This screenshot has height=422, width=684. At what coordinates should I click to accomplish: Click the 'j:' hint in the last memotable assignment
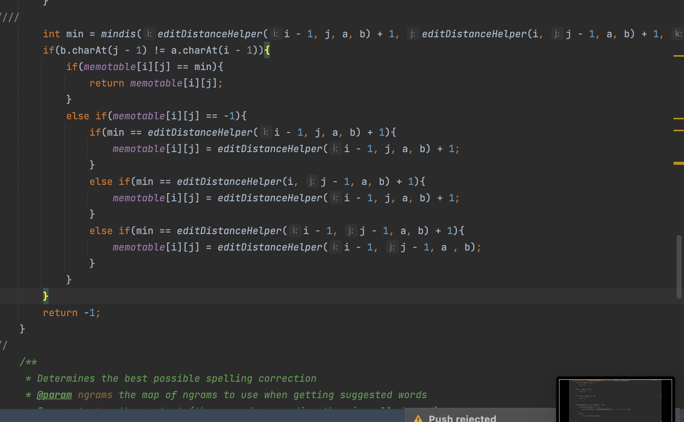tap(392, 247)
